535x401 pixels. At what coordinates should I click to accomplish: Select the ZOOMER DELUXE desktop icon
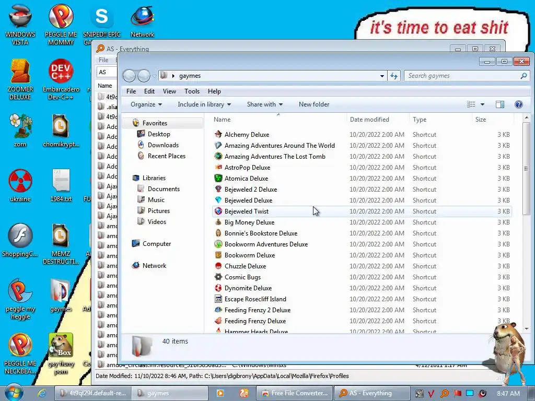(x=20, y=79)
